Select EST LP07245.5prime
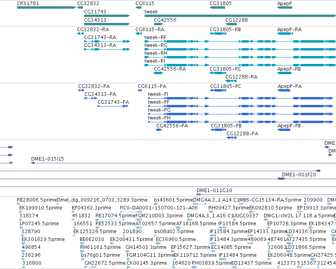The image size is (336, 269). (x=21, y=228)
